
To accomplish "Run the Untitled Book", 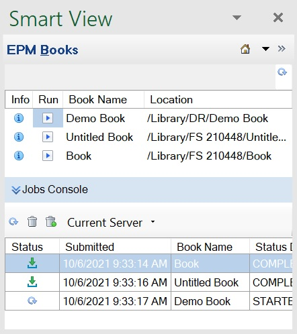I will (x=48, y=137).
